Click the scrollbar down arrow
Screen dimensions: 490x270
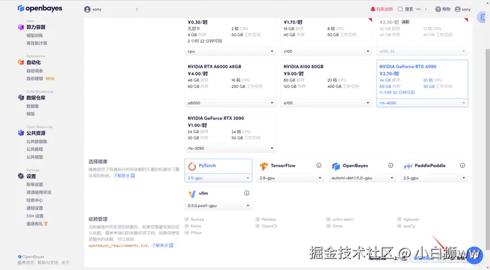pyautogui.click(x=488, y=268)
